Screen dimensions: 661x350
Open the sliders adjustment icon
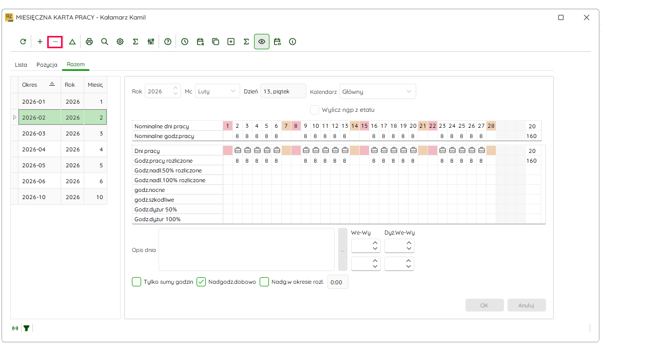pyautogui.click(x=151, y=42)
